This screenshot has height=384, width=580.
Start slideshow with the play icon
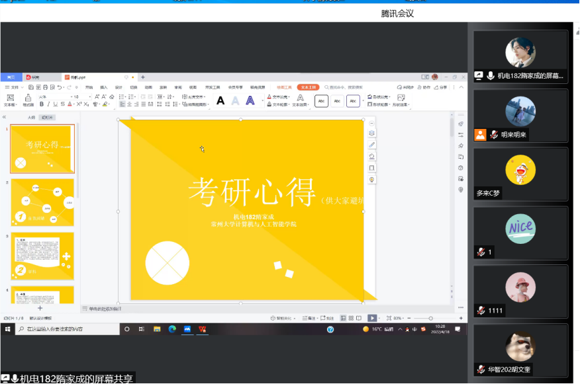372,318
